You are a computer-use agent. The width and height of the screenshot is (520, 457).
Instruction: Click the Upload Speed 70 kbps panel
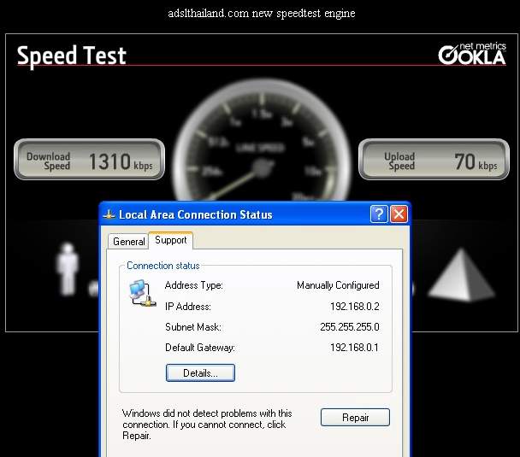pyautogui.click(x=431, y=160)
